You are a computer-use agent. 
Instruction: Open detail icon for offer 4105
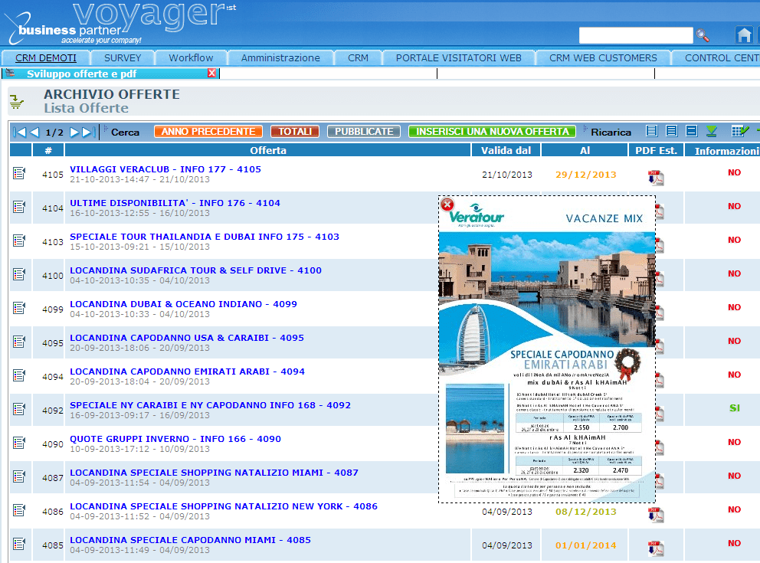pos(19,173)
